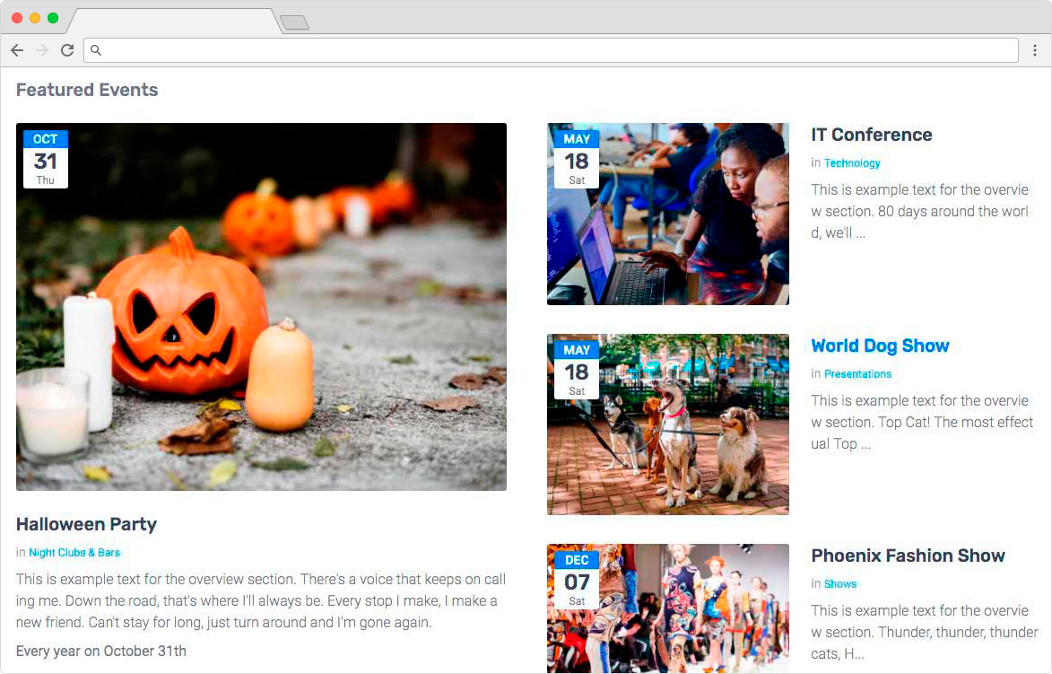
Task: Select the current browser tab
Action: pyautogui.click(x=170, y=21)
